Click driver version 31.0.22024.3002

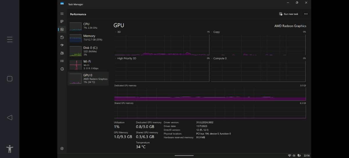click(205, 122)
